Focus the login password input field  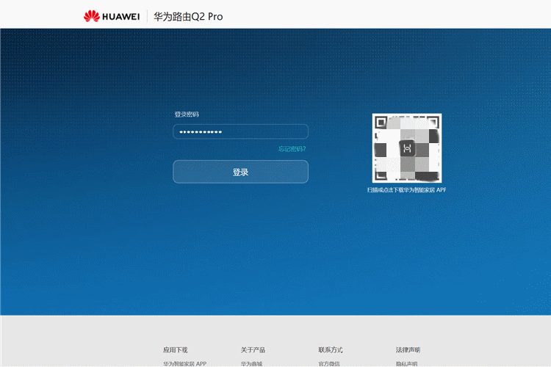[240, 132]
